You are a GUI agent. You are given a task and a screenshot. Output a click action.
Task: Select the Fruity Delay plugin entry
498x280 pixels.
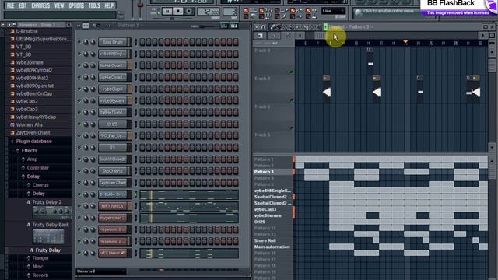point(47,250)
